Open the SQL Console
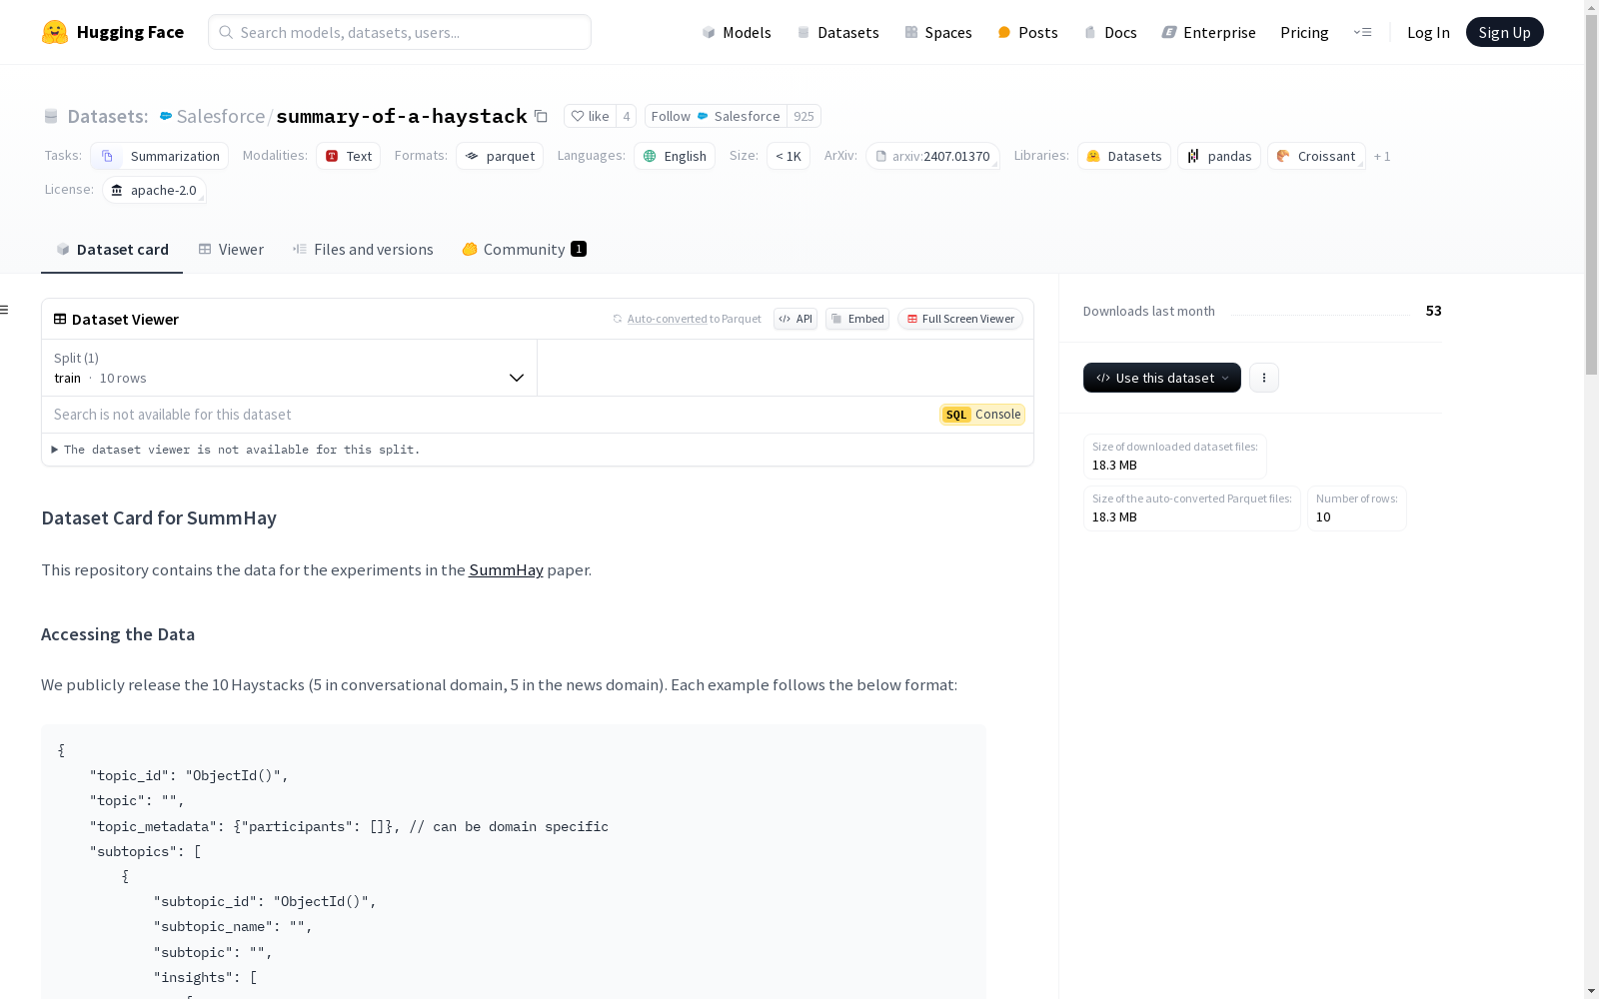The width and height of the screenshot is (1599, 999). pos(982,415)
